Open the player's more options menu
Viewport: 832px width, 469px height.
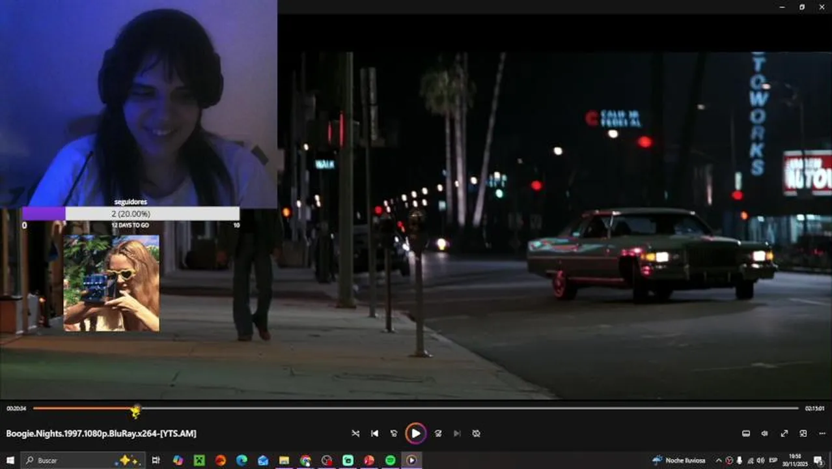(822, 433)
